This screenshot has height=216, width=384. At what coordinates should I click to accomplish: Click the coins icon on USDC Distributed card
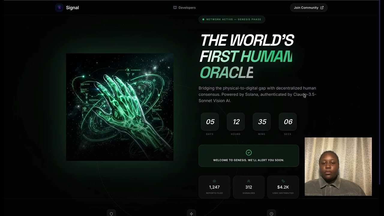[283, 181]
